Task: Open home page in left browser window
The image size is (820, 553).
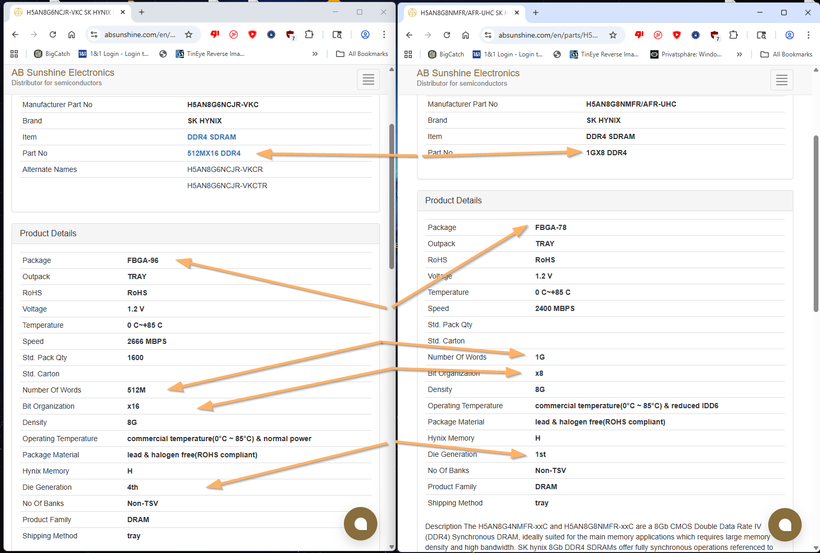Action: pyautogui.click(x=72, y=34)
